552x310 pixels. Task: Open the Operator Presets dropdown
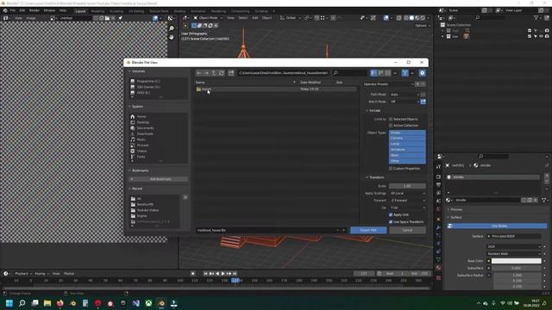pyautogui.click(x=388, y=84)
